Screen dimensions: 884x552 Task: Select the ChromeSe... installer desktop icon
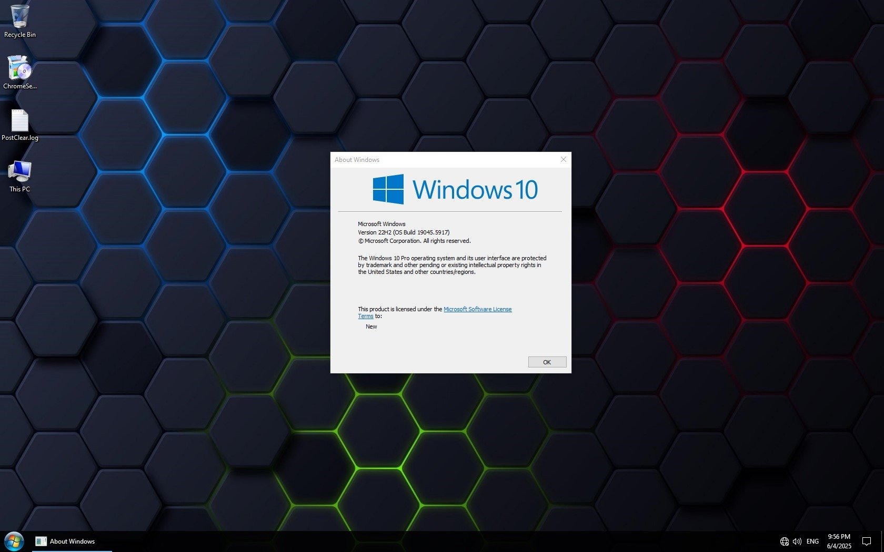point(20,73)
